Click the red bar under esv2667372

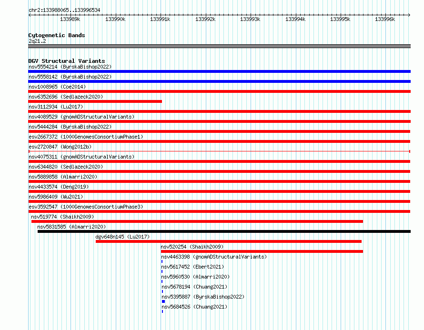tap(219, 141)
